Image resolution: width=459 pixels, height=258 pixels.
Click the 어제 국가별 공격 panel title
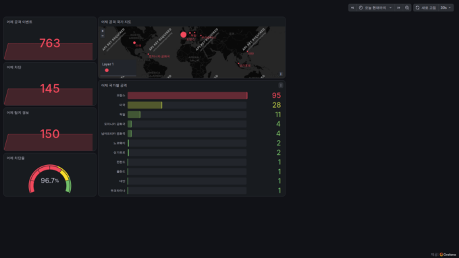pyautogui.click(x=114, y=86)
